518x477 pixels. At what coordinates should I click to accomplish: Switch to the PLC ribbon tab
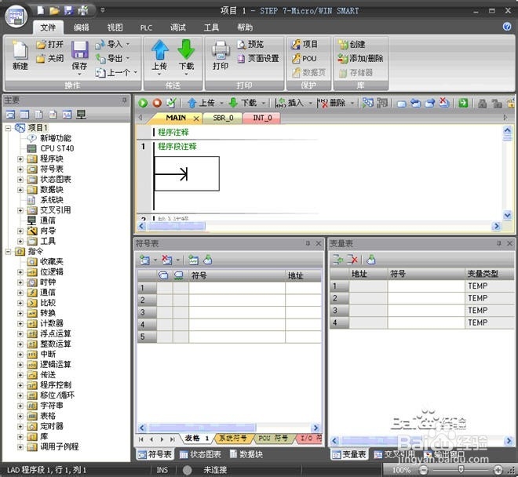click(x=146, y=27)
